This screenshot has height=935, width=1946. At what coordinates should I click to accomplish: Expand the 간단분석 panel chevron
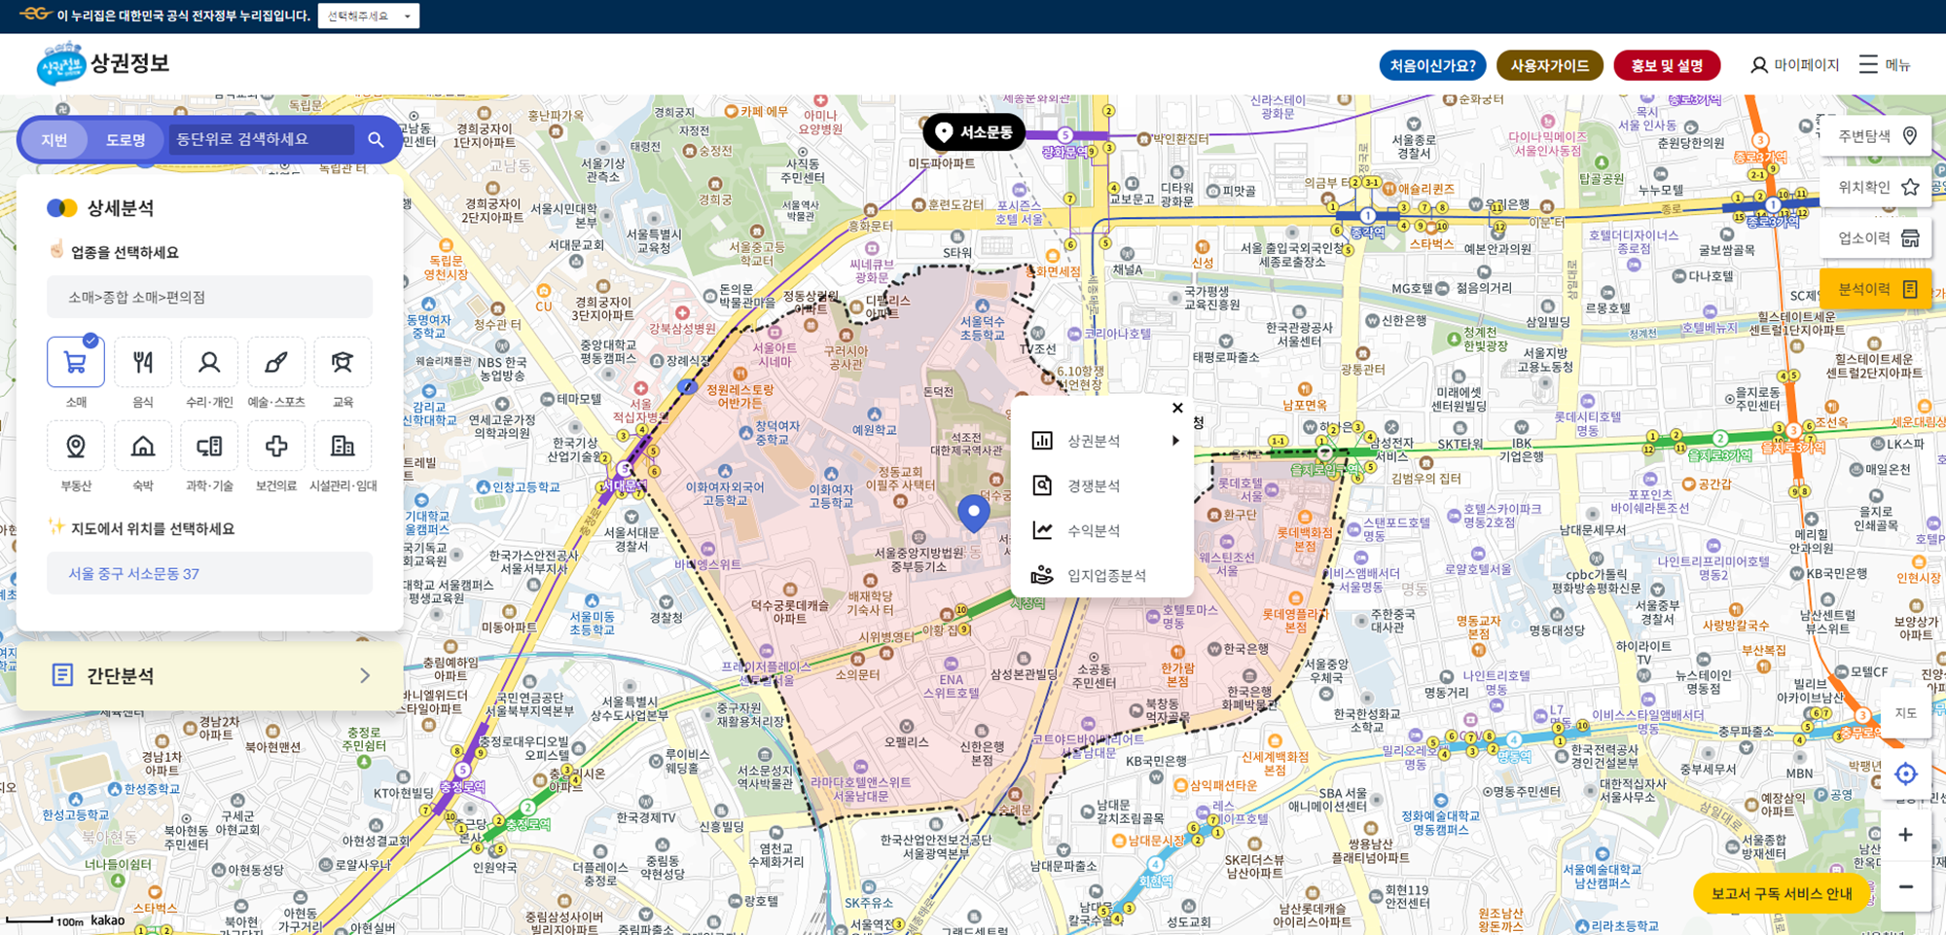367,675
